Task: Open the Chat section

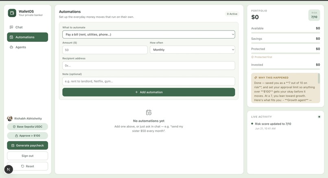Action: (27, 27)
